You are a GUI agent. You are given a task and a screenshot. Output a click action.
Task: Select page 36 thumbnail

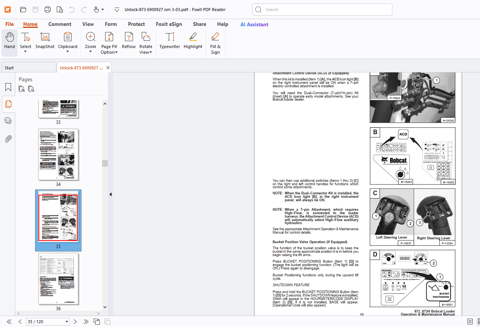coord(58,279)
